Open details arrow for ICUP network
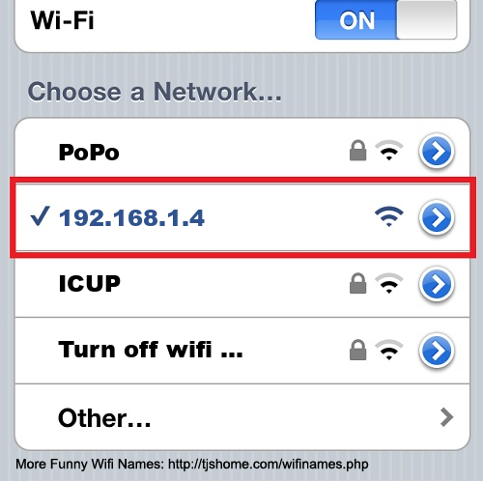483x481 pixels. [437, 284]
